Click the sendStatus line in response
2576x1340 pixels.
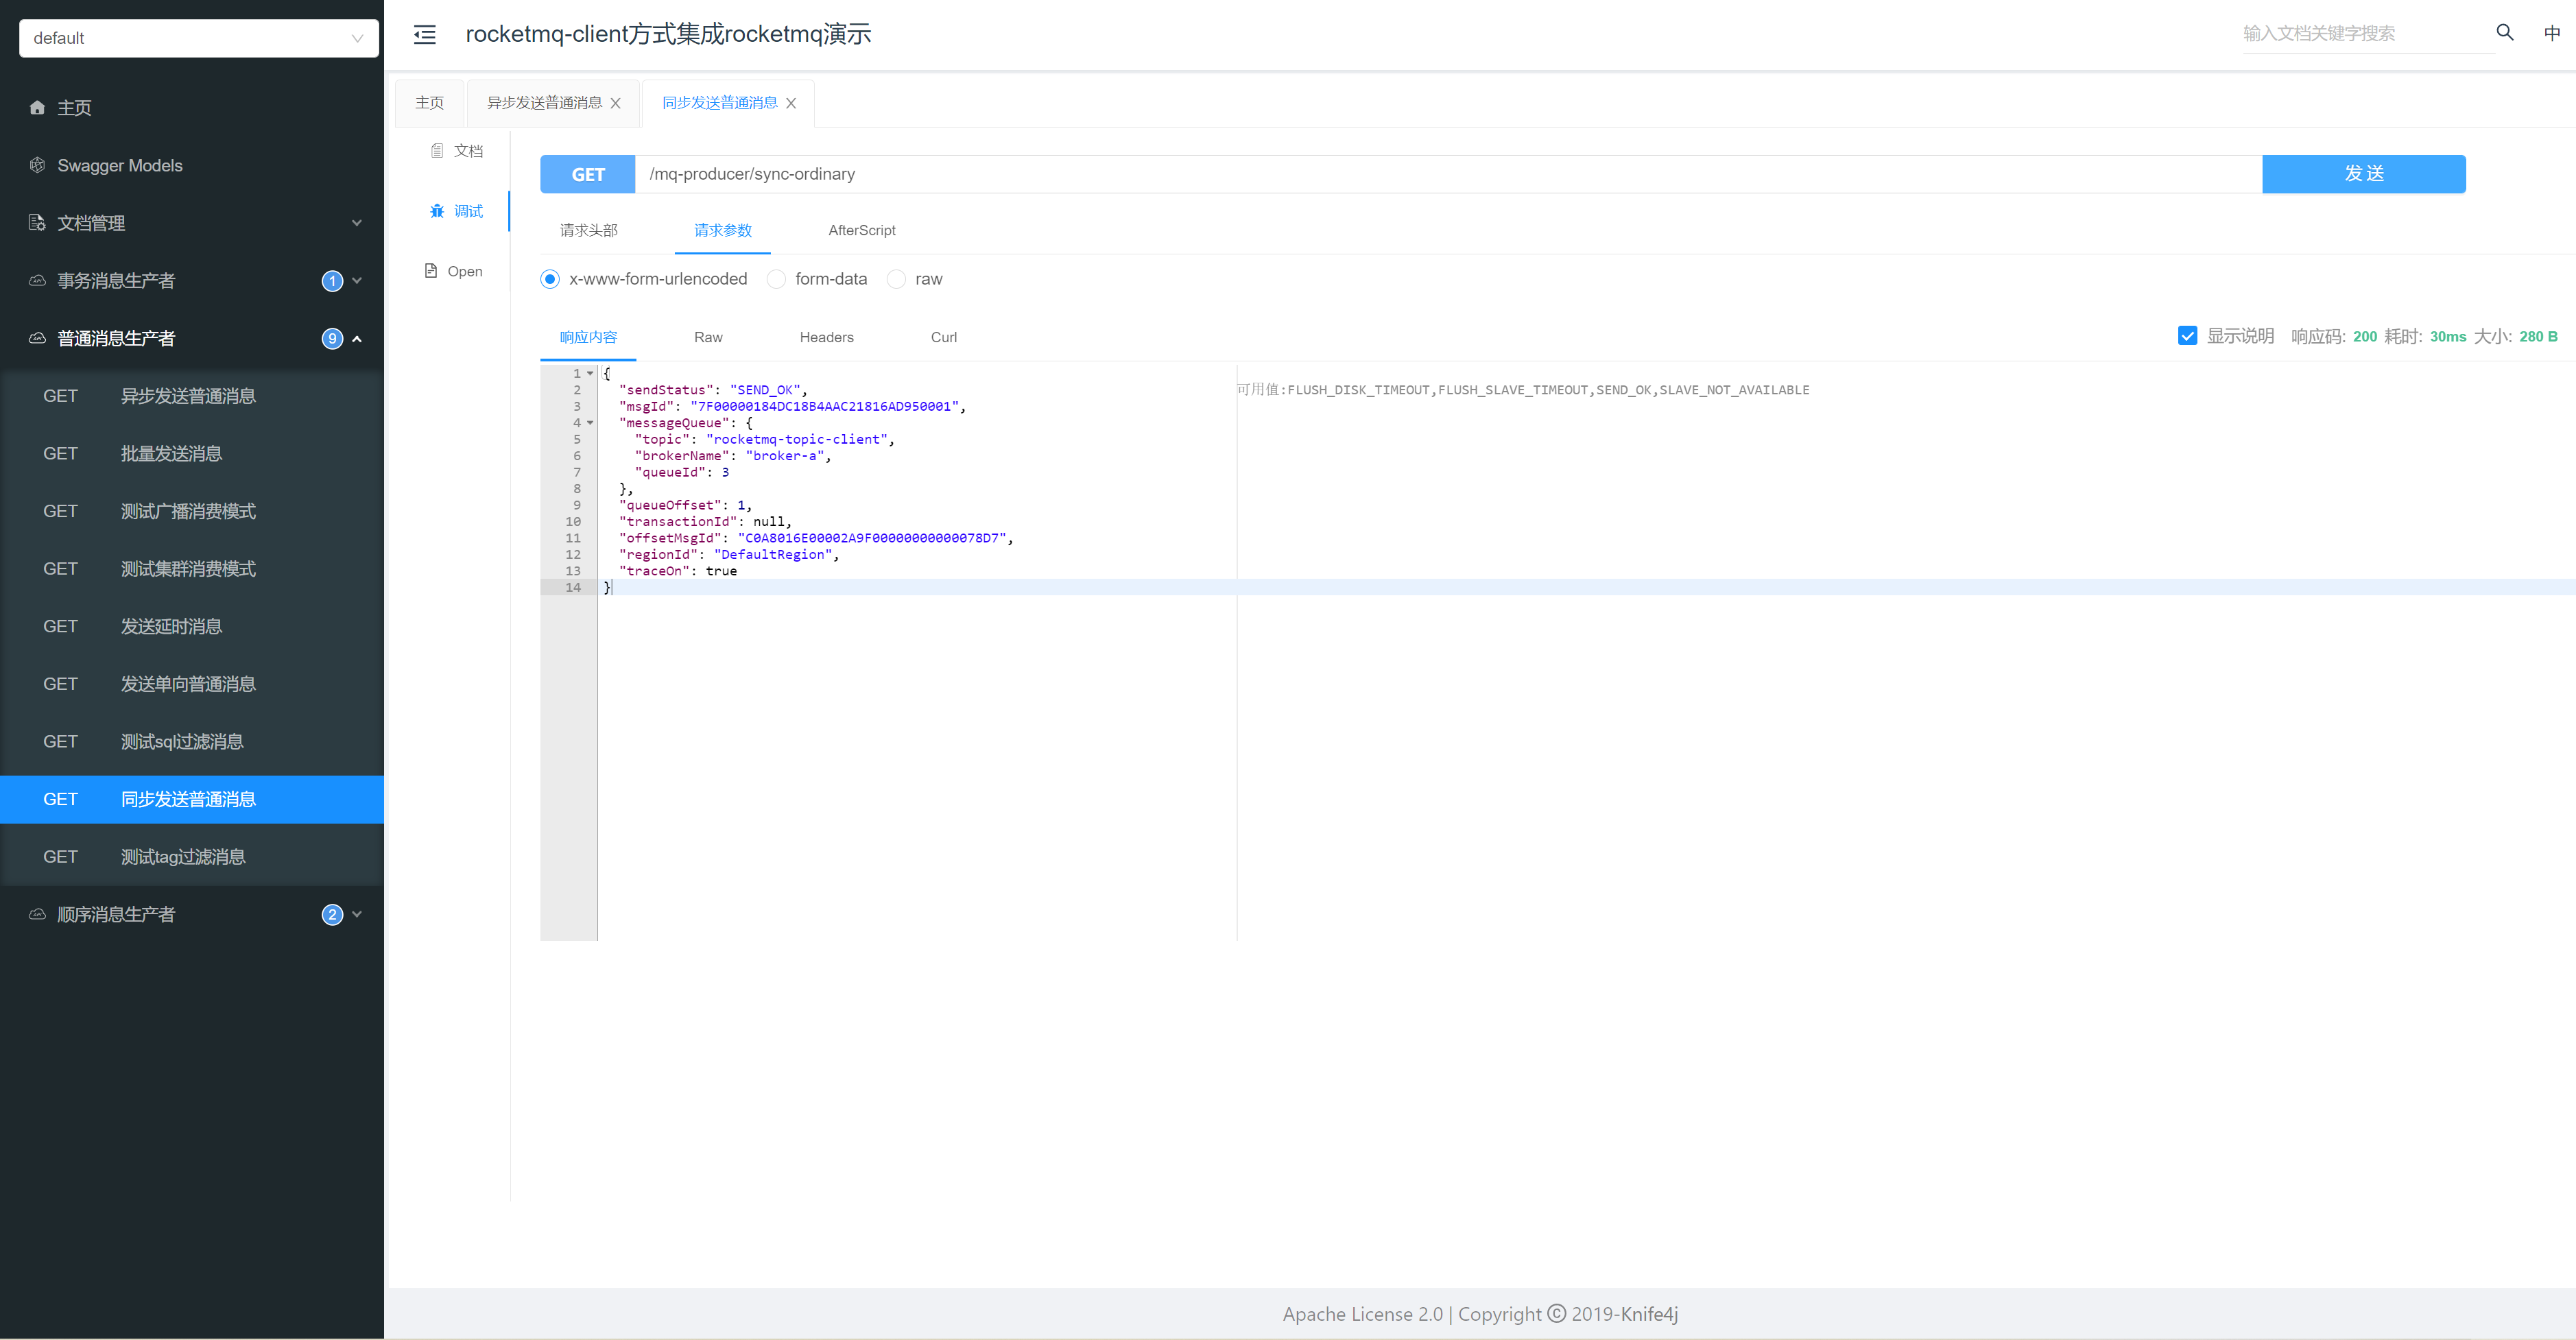713,390
